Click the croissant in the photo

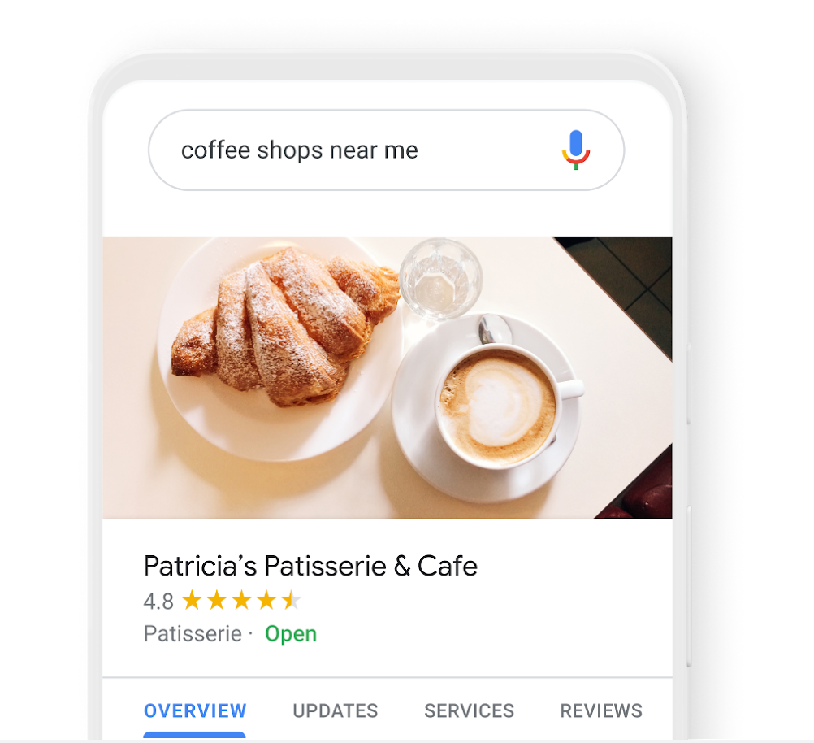pos(285,326)
